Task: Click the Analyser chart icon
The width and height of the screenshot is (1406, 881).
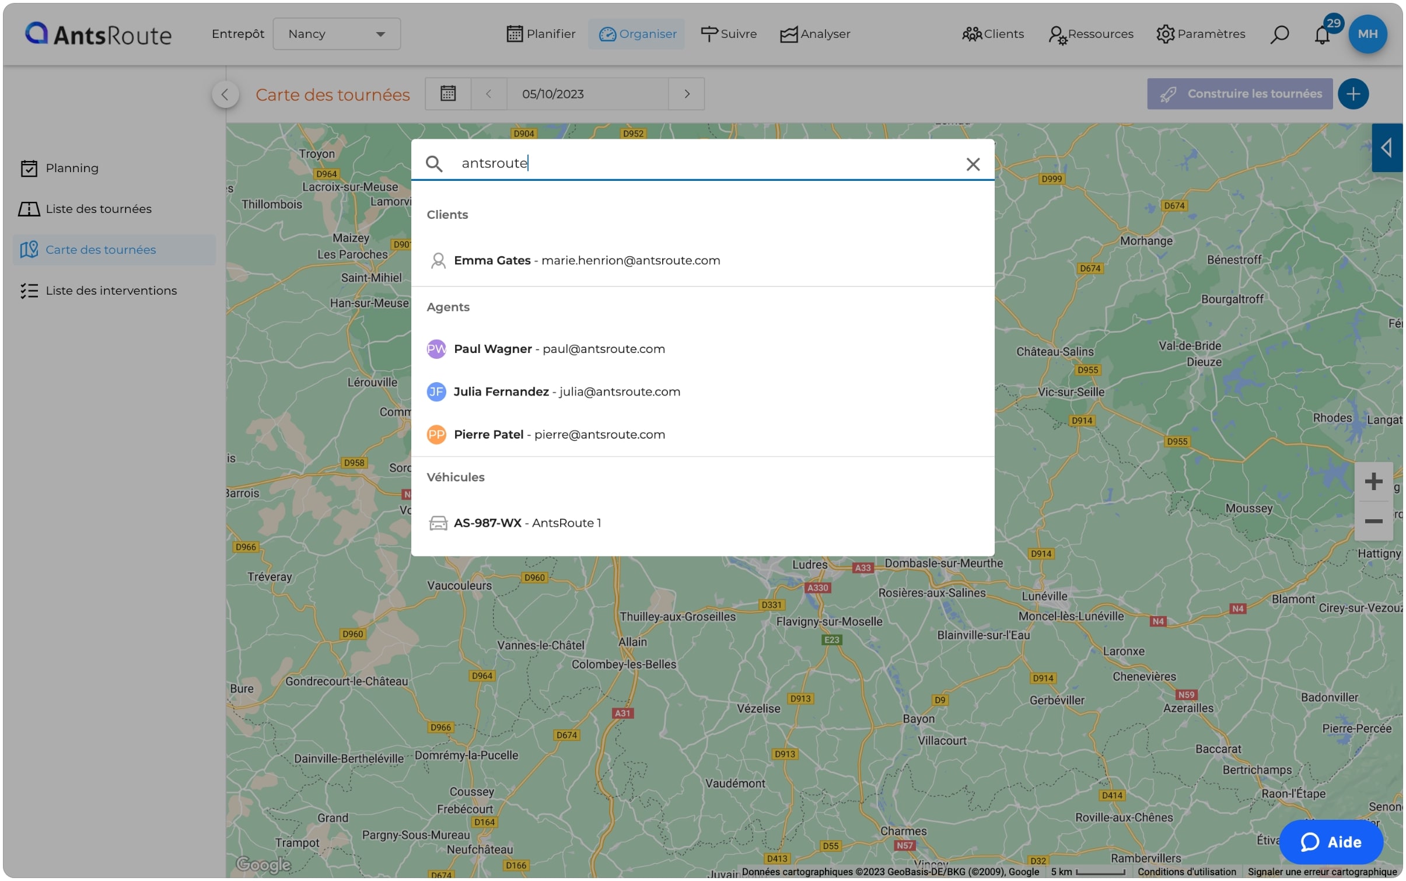Action: click(789, 34)
